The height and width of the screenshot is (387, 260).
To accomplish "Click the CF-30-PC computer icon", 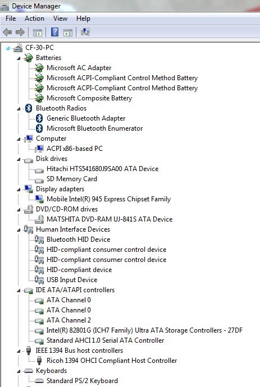I will pos(18,48).
